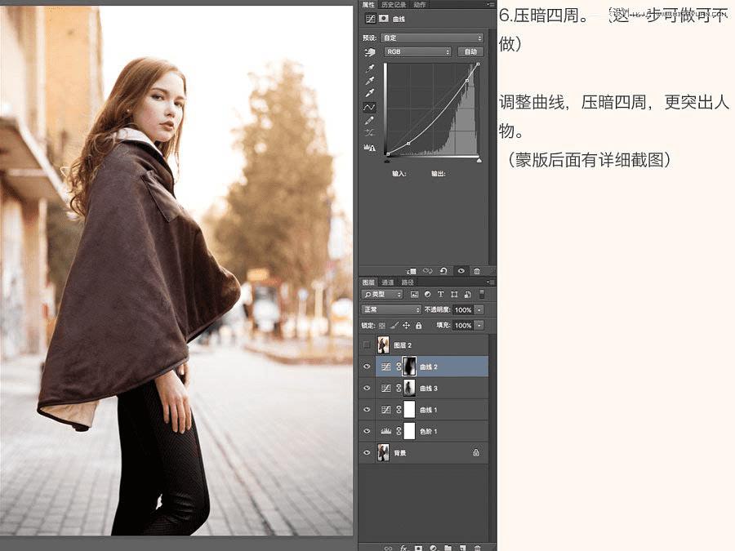Show the 图层 2 layer
The image size is (735, 551).
point(367,345)
